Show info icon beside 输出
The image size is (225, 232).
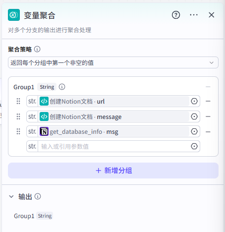click(x=38, y=196)
